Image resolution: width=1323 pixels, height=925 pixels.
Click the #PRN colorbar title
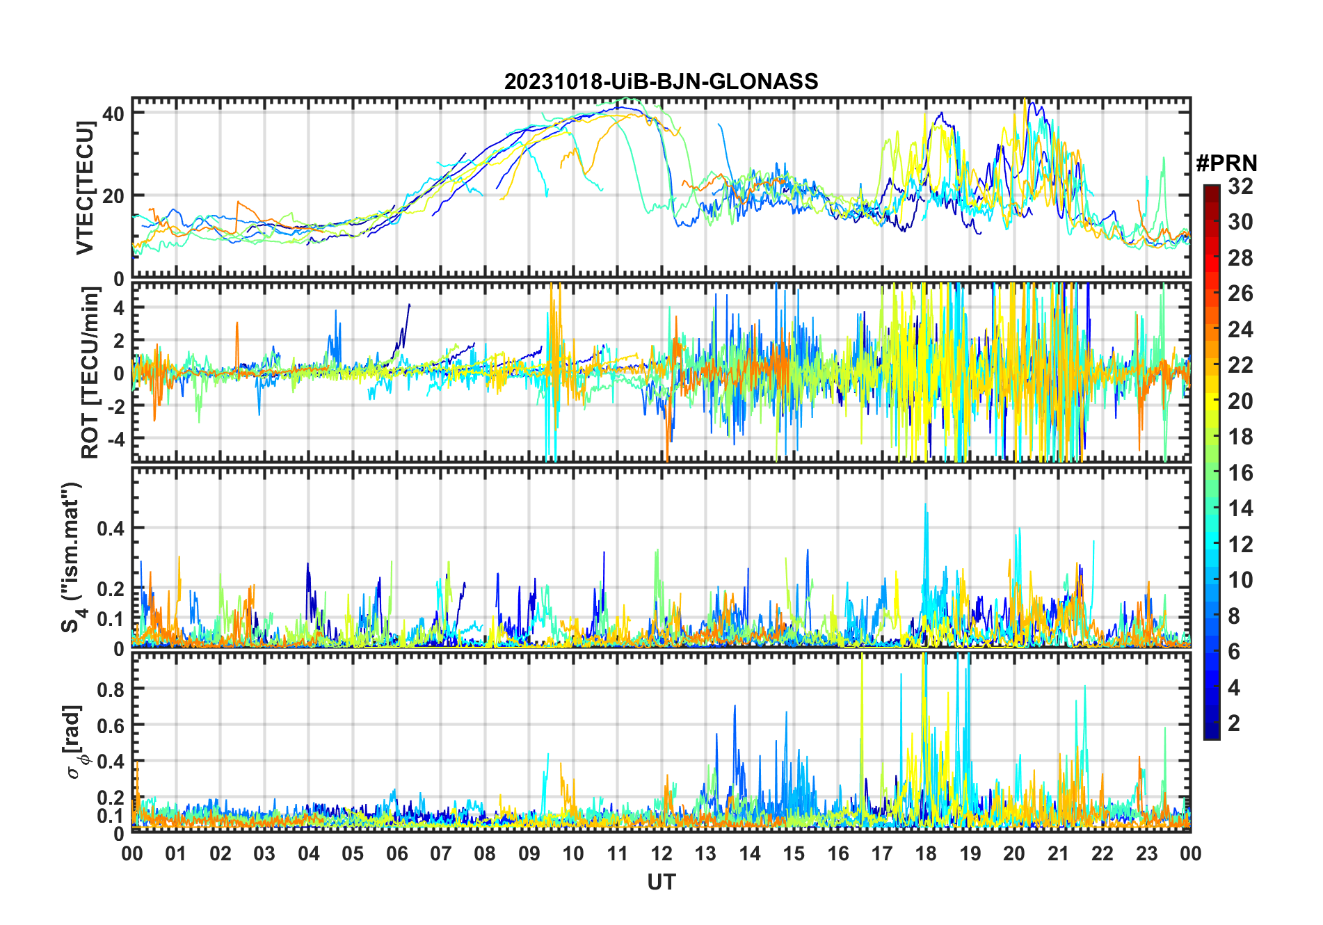coord(1226,163)
